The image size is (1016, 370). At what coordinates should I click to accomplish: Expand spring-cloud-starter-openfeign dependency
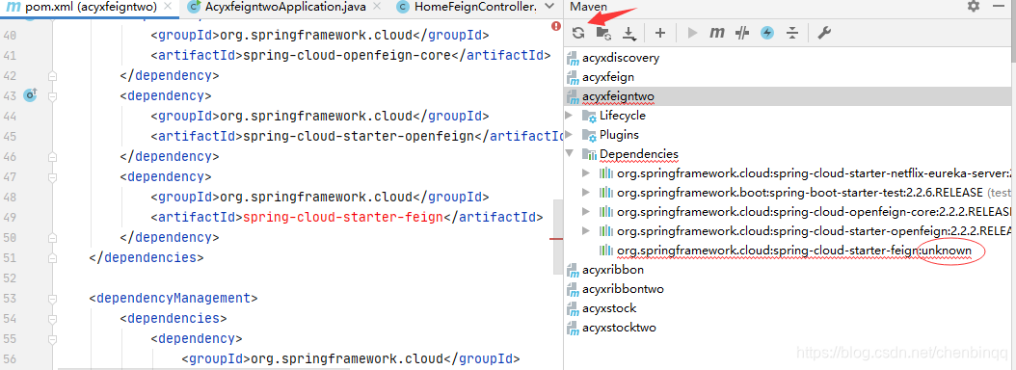pyautogui.click(x=586, y=230)
